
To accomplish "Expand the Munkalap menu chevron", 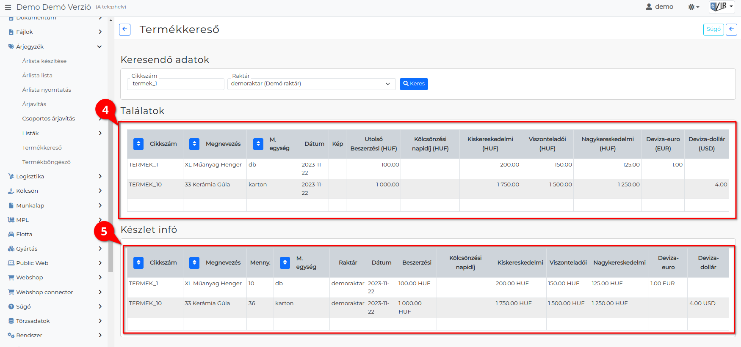I will 100,205.
